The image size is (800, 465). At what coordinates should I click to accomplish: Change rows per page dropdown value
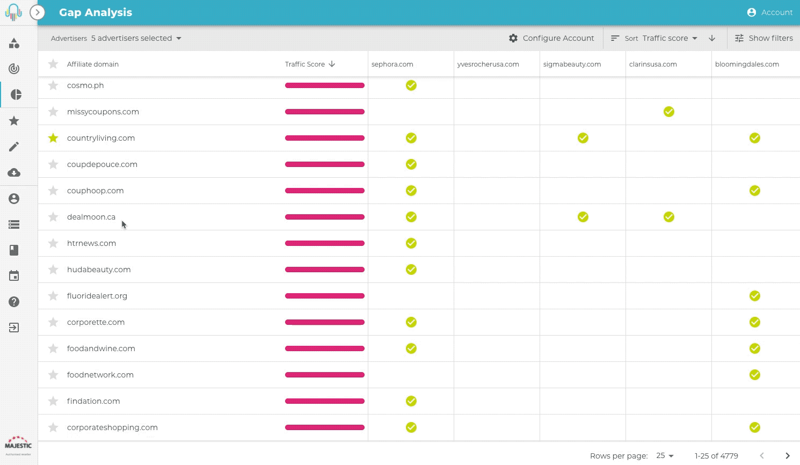pyautogui.click(x=665, y=455)
